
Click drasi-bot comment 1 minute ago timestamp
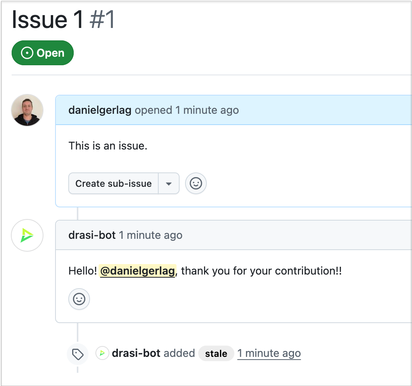[151, 235]
